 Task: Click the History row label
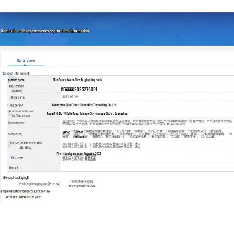tap(17, 158)
